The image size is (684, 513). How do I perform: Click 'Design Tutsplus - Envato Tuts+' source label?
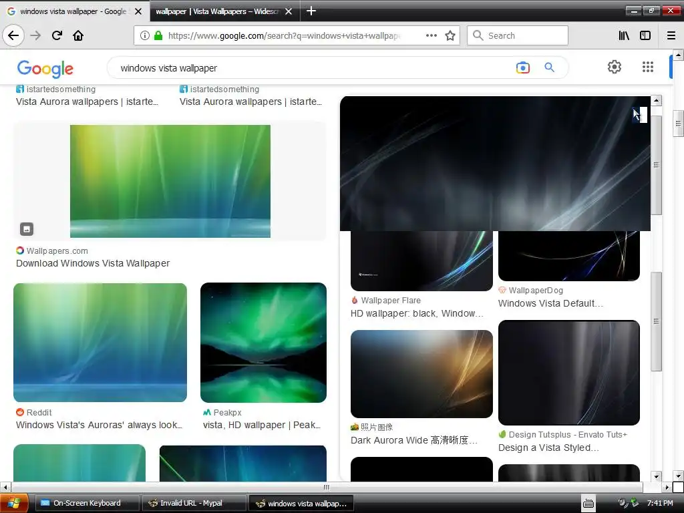pos(568,434)
